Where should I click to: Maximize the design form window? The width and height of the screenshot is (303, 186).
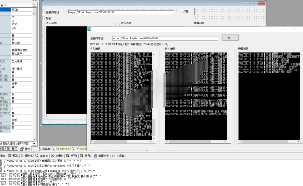coord(254,3)
